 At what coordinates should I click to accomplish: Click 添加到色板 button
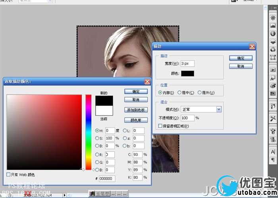pos(136,110)
